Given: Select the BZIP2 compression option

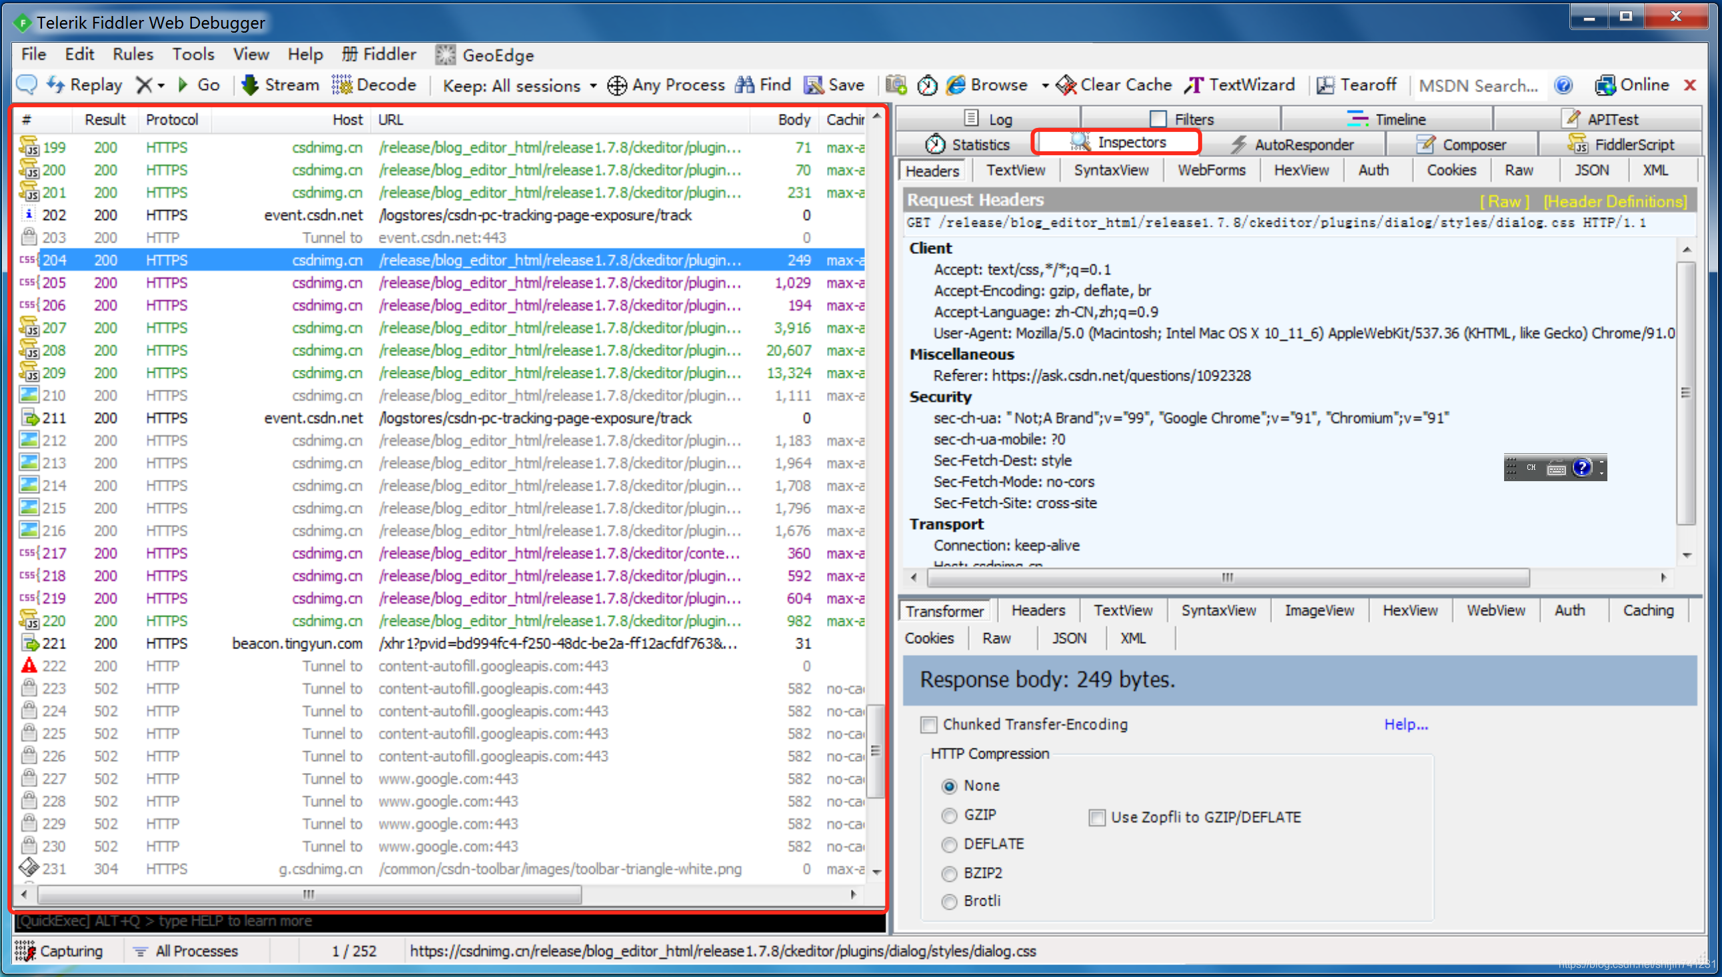Looking at the screenshot, I should pos(948,874).
